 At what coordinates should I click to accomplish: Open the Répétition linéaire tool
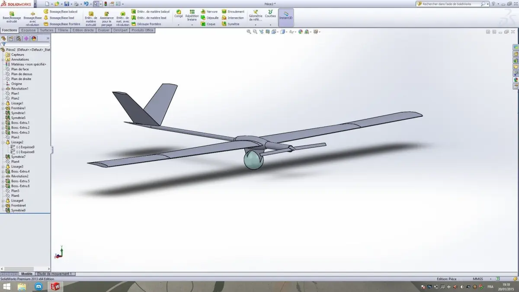192,15
